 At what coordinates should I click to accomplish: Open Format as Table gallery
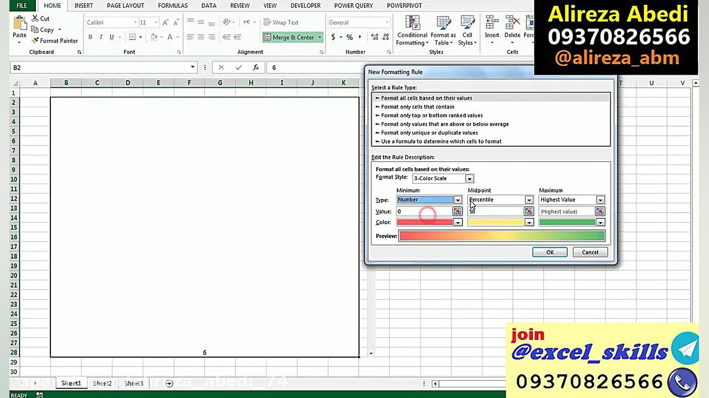tap(443, 31)
